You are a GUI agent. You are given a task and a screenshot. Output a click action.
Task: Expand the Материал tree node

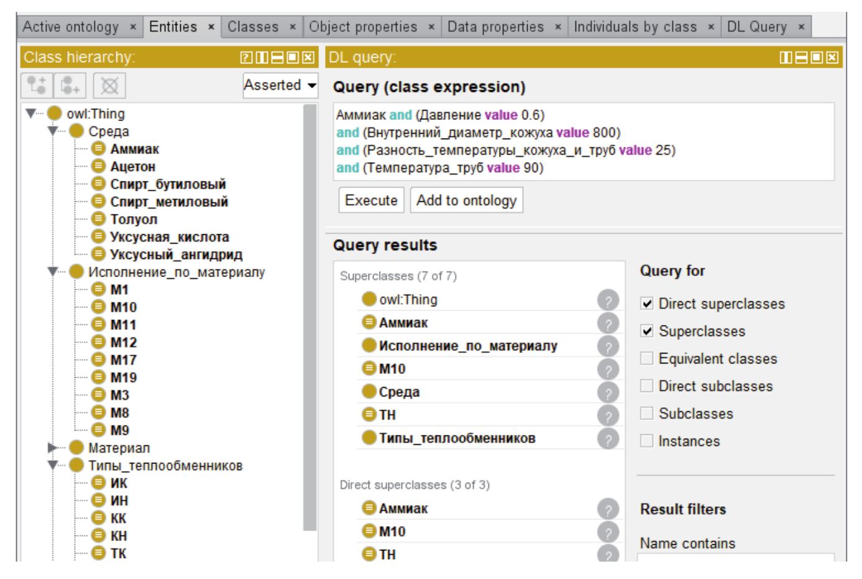[x=53, y=448]
